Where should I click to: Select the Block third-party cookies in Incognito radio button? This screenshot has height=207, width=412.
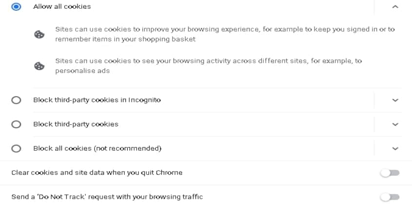tap(16, 100)
